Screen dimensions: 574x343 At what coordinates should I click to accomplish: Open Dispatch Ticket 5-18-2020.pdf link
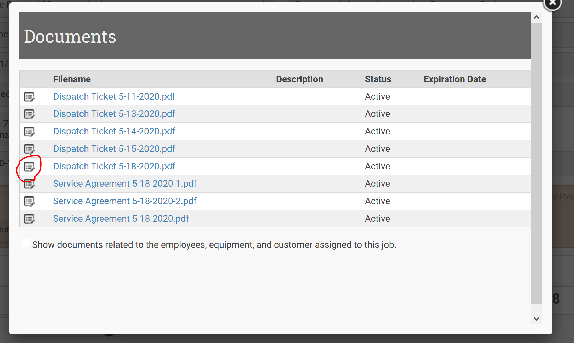click(x=114, y=166)
